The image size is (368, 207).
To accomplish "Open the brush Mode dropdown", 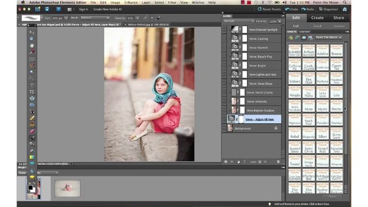I will 95,18.
